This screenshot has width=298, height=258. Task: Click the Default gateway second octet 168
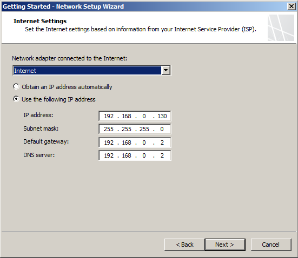[x=127, y=142]
